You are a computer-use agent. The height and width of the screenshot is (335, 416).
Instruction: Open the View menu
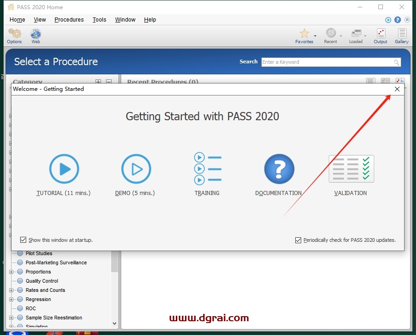click(x=40, y=20)
